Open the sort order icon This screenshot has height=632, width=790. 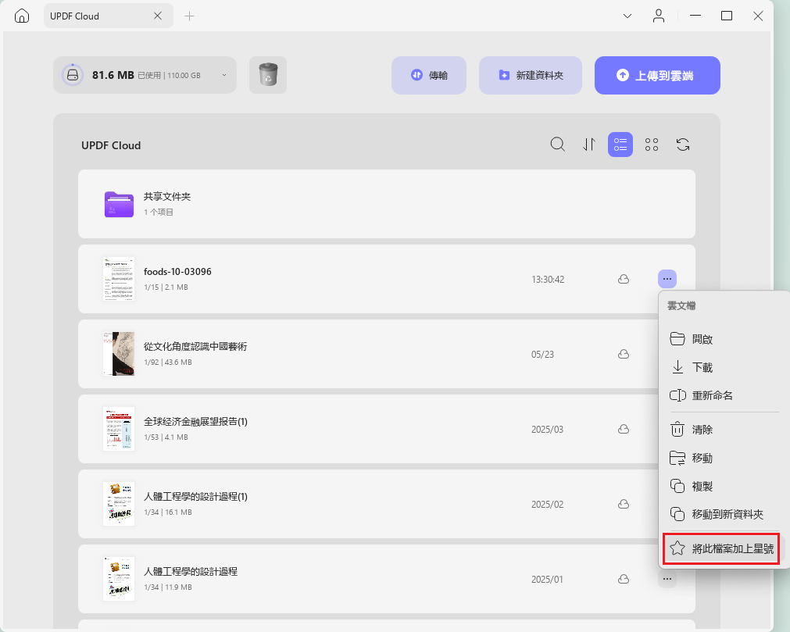click(x=589, y=145)
